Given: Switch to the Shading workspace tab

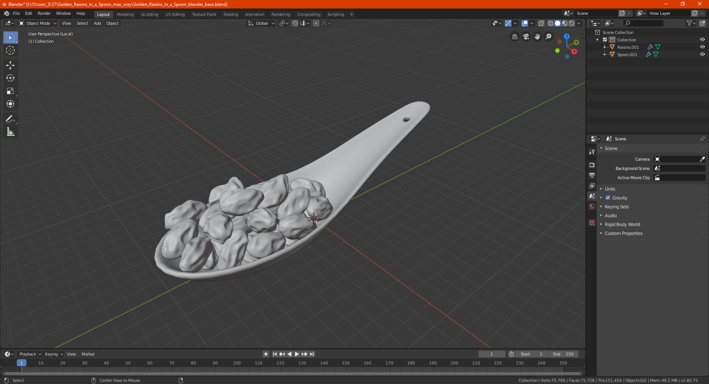Looking at the screenshot, I should pos(230,14).
